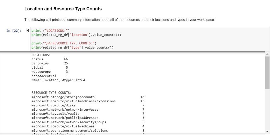This screenshot has height=135, width=272.
Task: Select the microsoft.compute/disks row
Action: point(88,105)
